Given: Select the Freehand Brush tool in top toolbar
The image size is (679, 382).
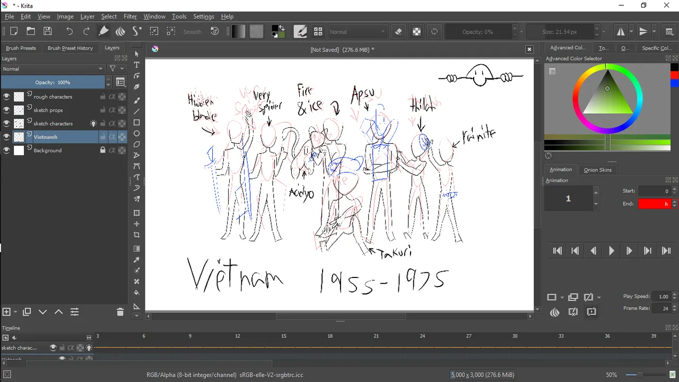Looking at the screenshot, I should (104, 31).
